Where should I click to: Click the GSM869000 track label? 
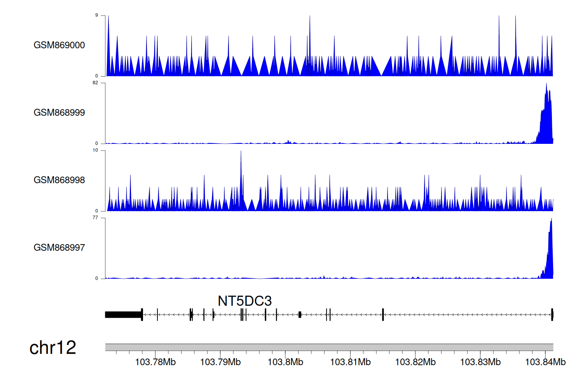click(x=59, y=45)
